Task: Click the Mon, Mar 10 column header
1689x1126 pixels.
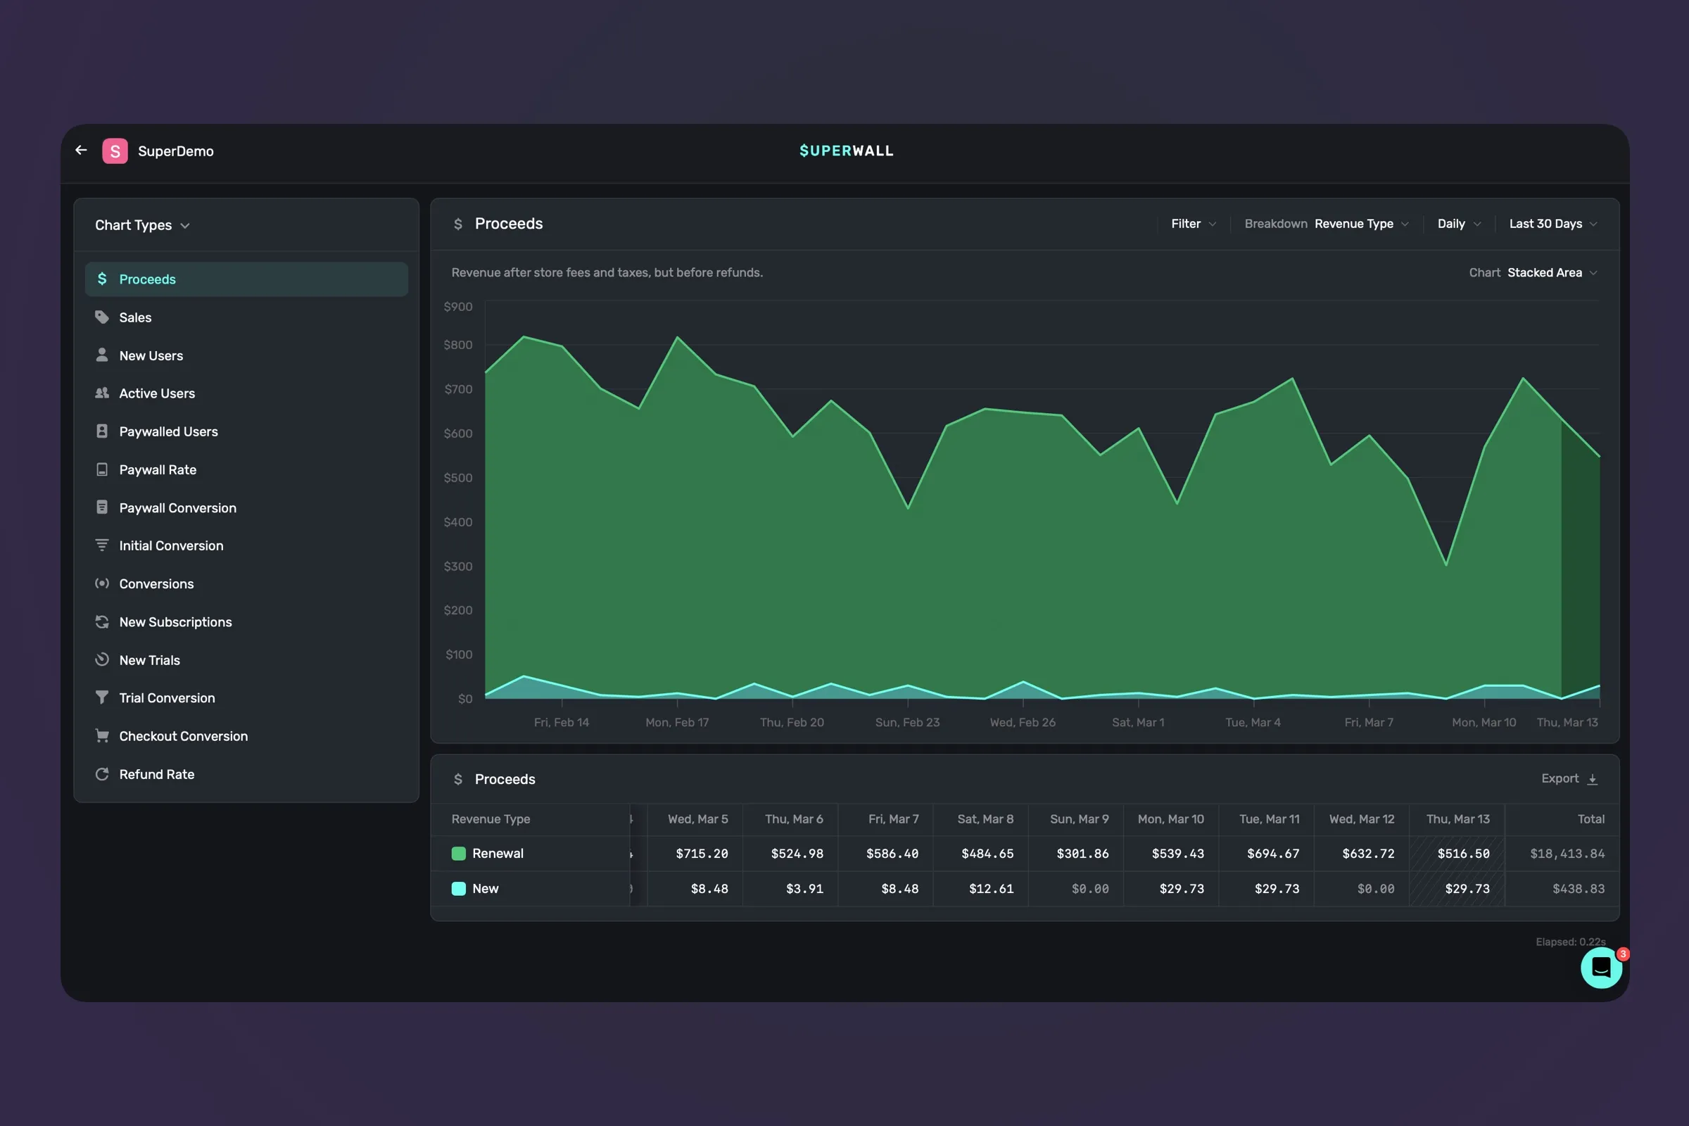Action: pyautogui.click(x=1170, y=818)
